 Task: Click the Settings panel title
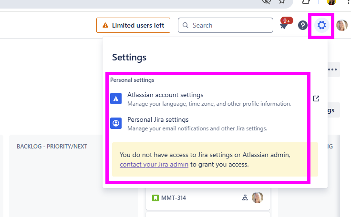click(x=129, y=57)
